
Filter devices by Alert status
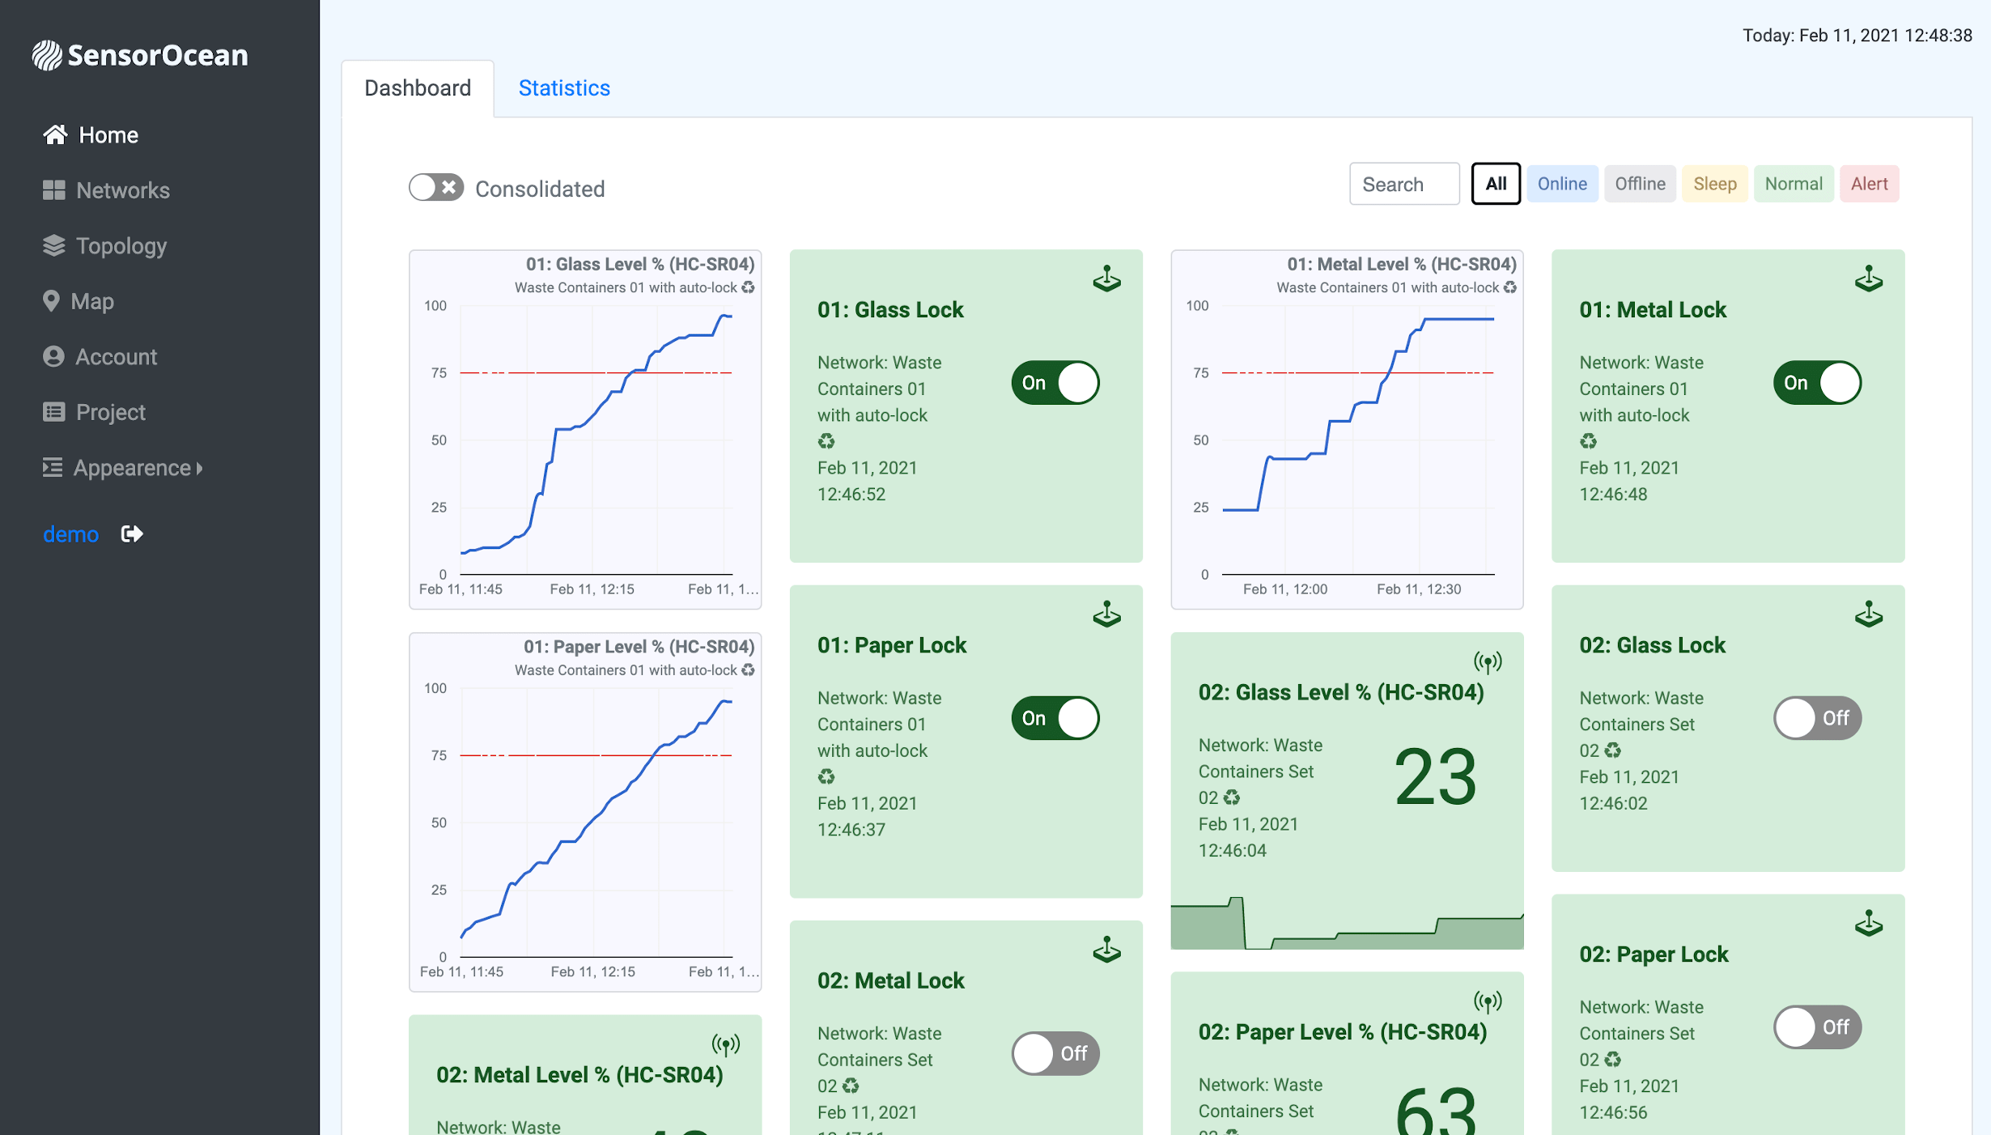point(1868,184)
